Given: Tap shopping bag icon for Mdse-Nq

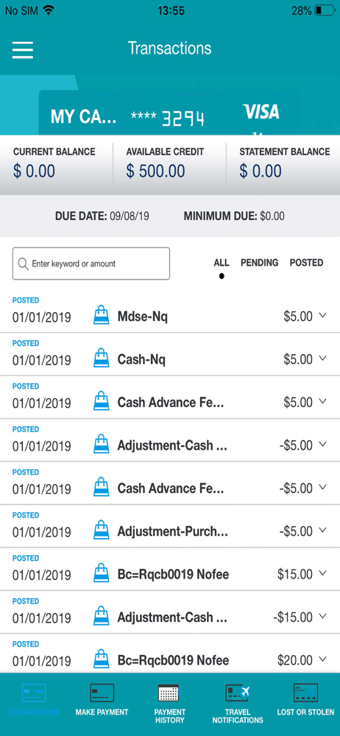Looking at the screenshot, I should 102,315.
